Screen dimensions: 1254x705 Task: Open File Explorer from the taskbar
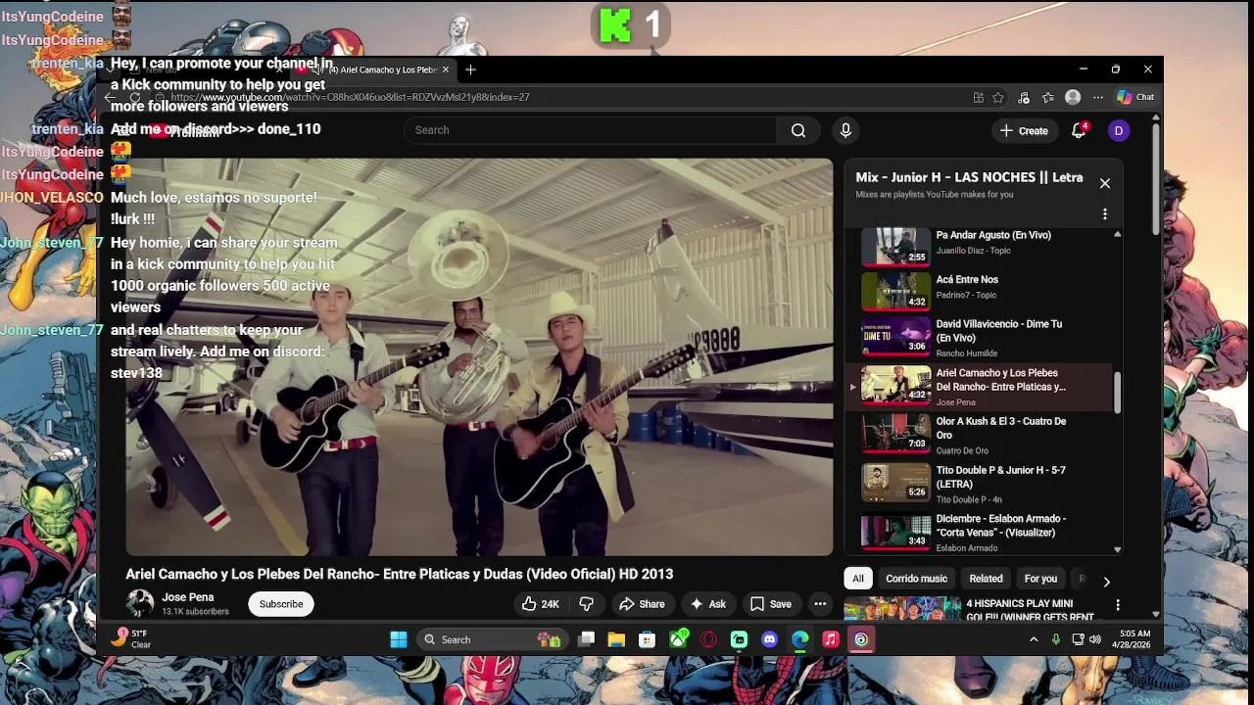[616, 639]
